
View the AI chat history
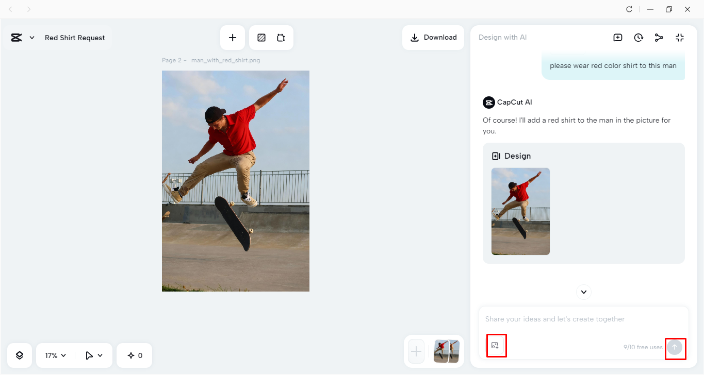(638, 37)
